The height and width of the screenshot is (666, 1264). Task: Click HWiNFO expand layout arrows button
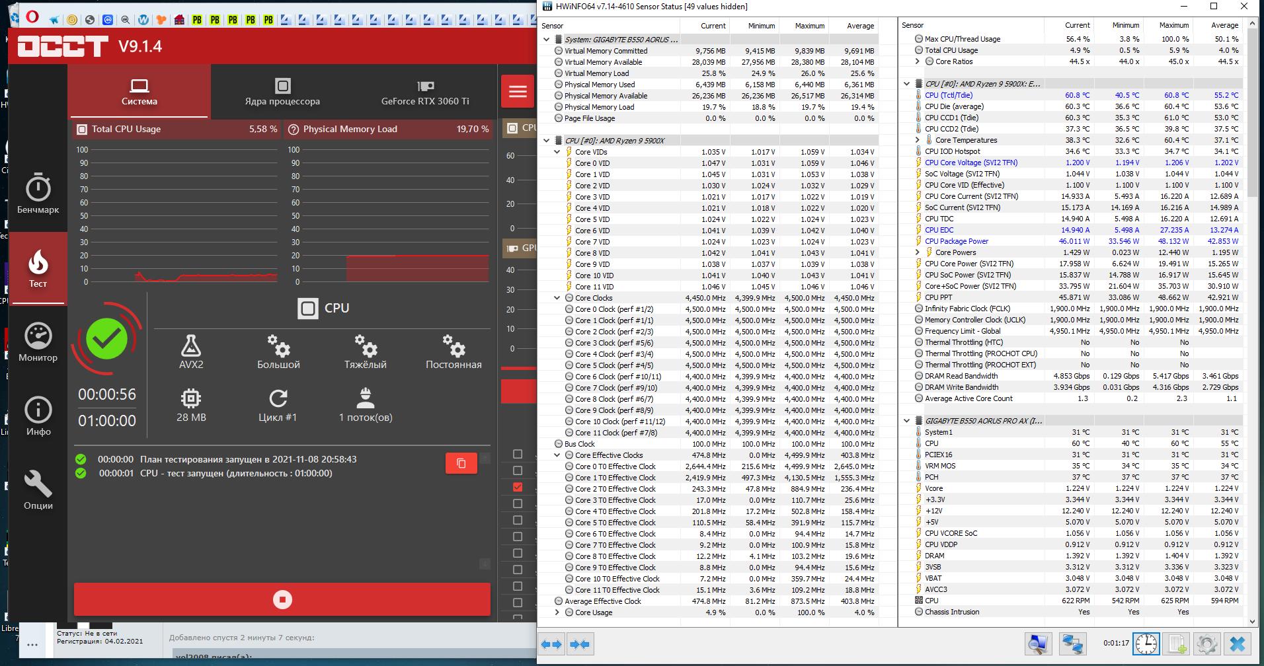pyautogui.click(x=551, y=644)
